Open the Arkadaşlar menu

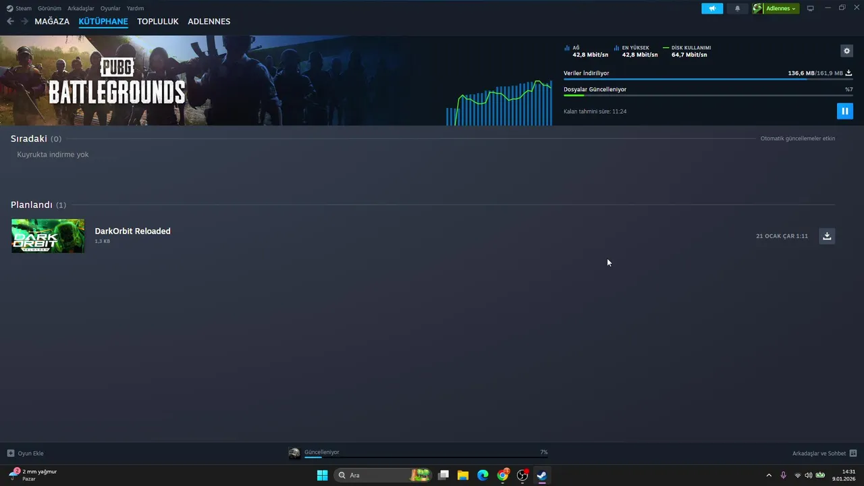click(x=81, y=8)
